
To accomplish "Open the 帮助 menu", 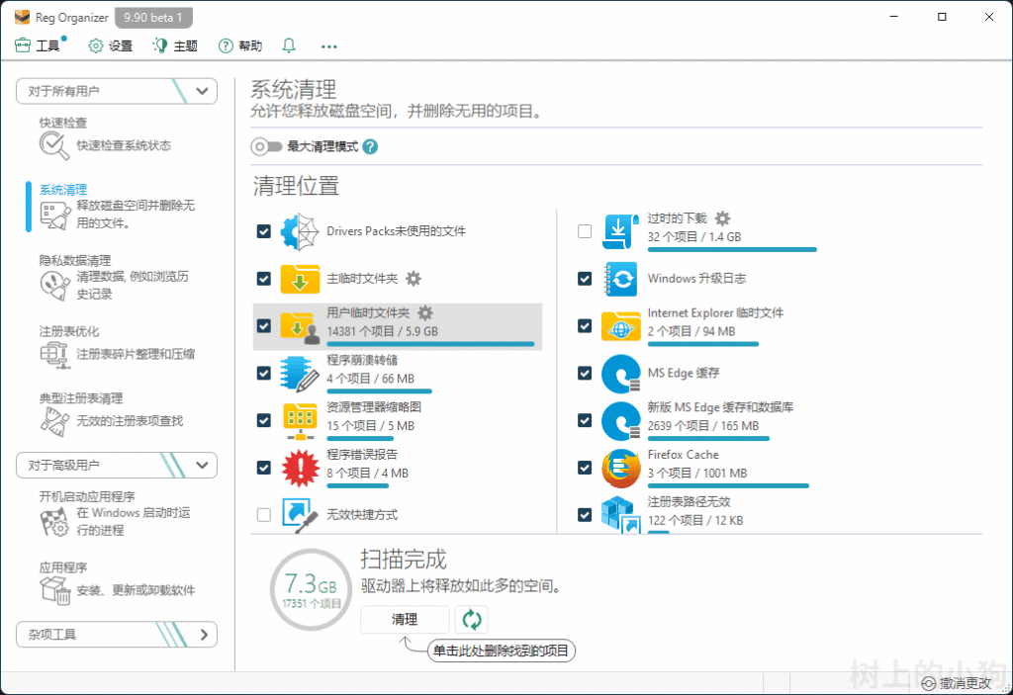I will pyautogui.click(x=240, y=45).
